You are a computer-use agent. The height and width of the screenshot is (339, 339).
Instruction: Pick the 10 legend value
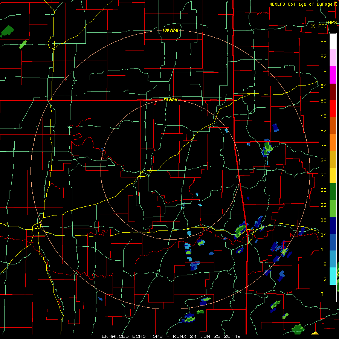324,250
